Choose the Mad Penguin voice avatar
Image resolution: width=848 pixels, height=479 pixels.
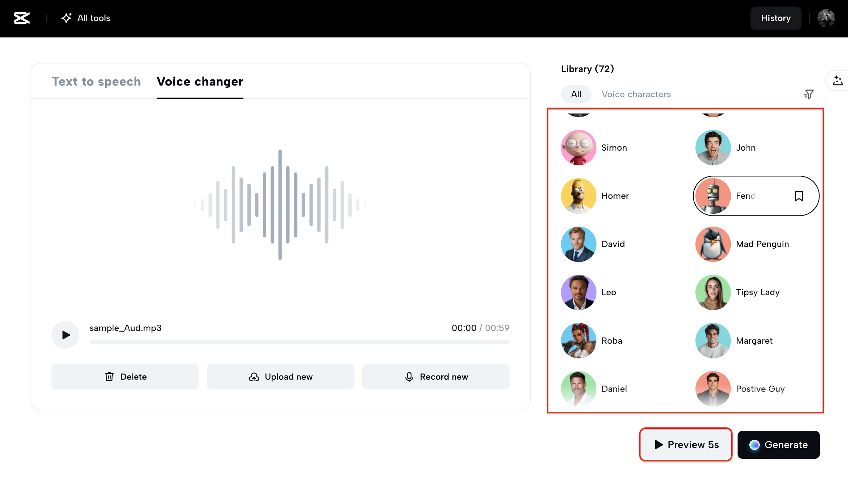[713, 244]
